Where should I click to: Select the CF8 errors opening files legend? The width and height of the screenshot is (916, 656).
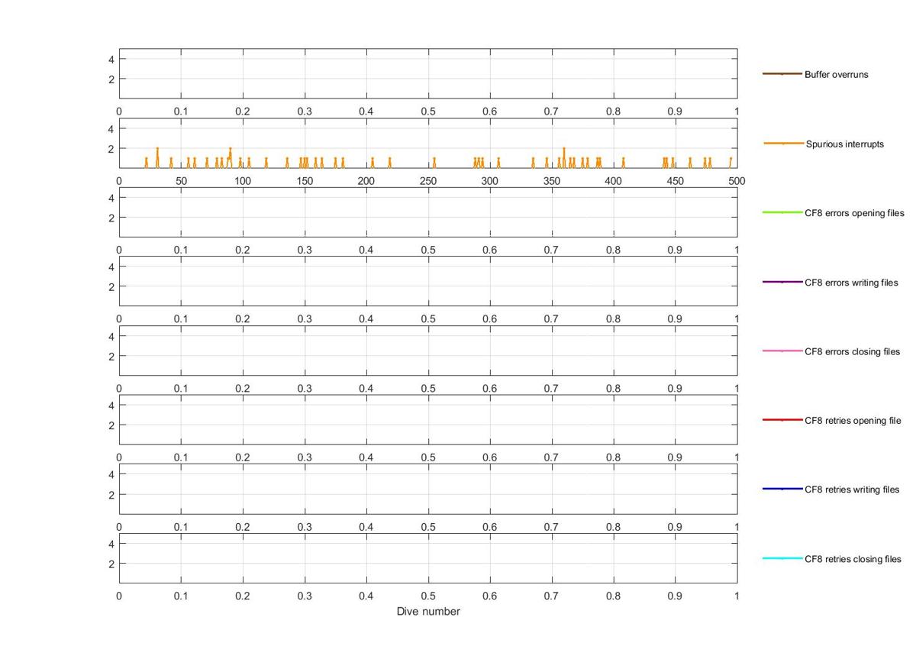pos(854,213)
